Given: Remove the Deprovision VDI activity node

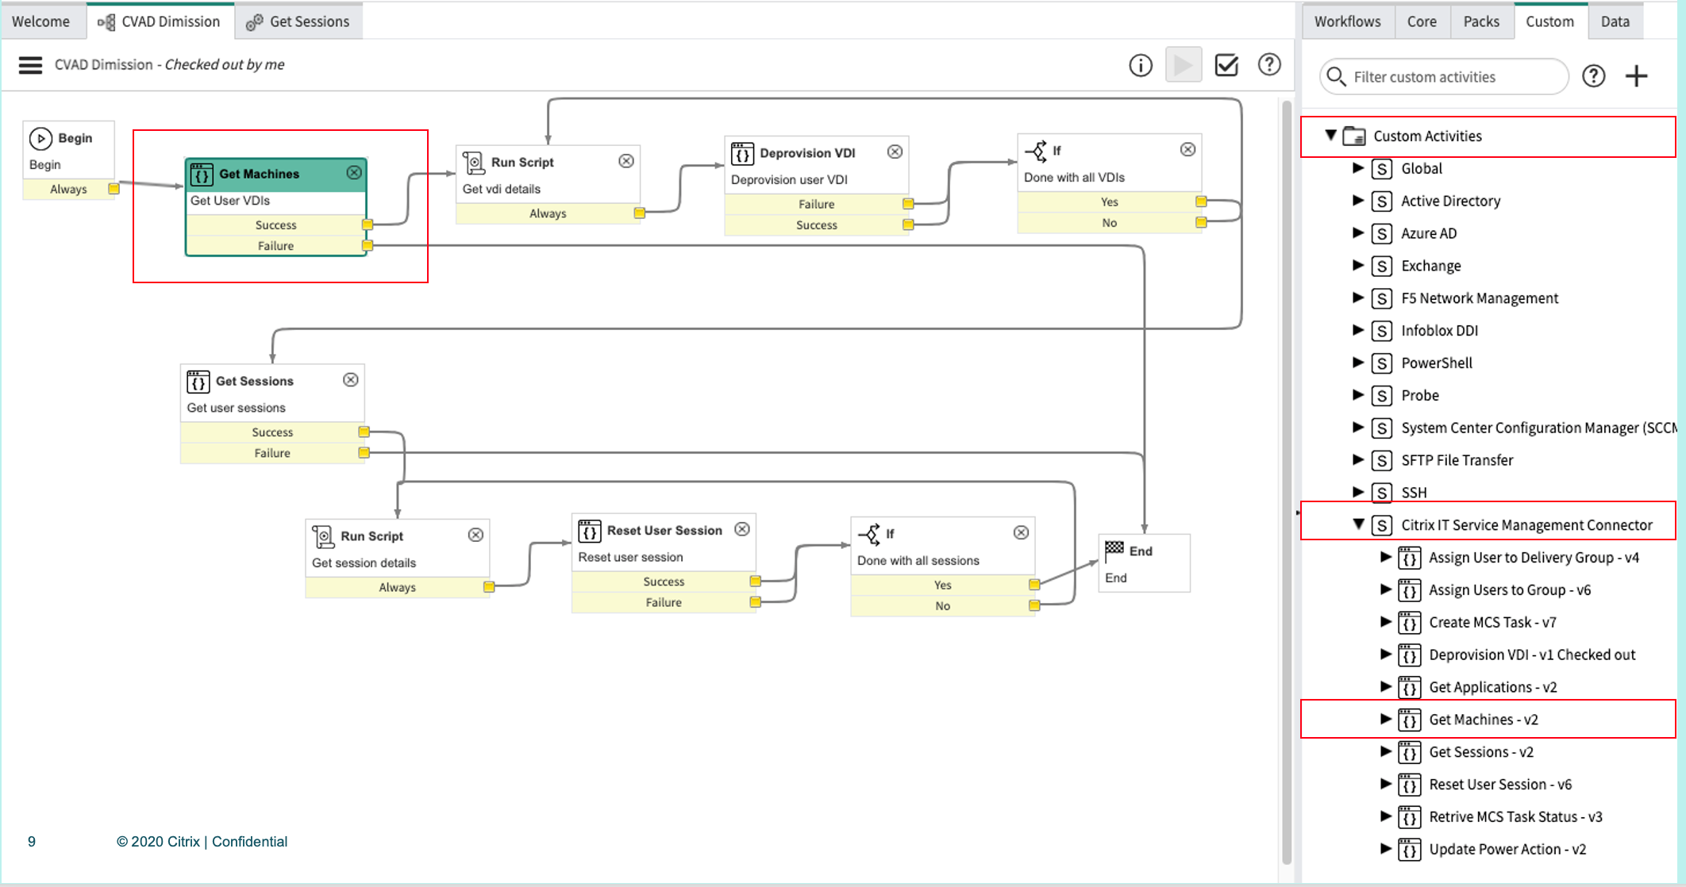Looking at the screenshot, I should click(x=895, y=152).
